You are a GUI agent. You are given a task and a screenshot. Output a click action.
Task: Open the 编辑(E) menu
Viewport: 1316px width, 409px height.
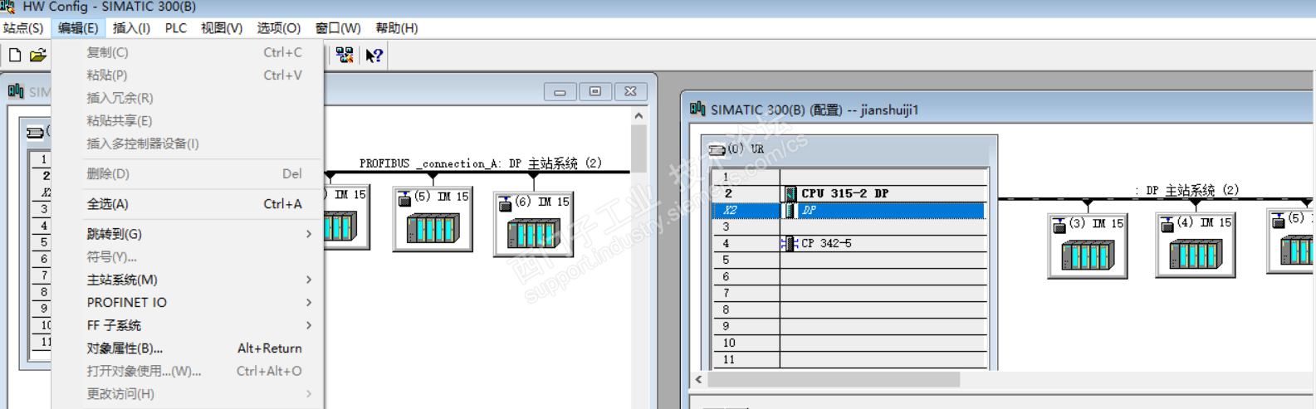point(78,28)
